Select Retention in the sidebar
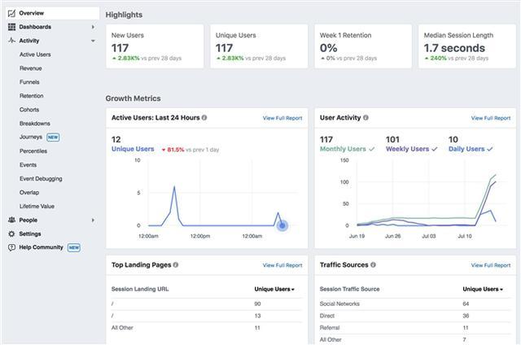This screenshot has height=345, width=521. pos(32,96)
